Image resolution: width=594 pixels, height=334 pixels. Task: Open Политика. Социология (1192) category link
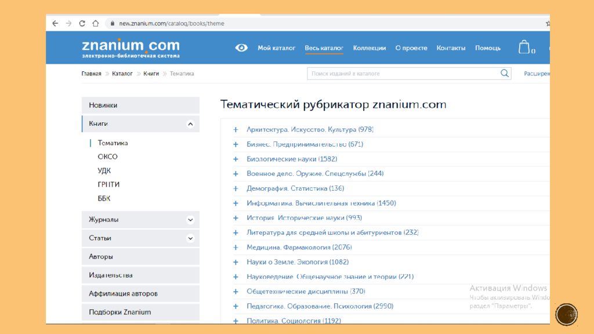pos(294,320)
